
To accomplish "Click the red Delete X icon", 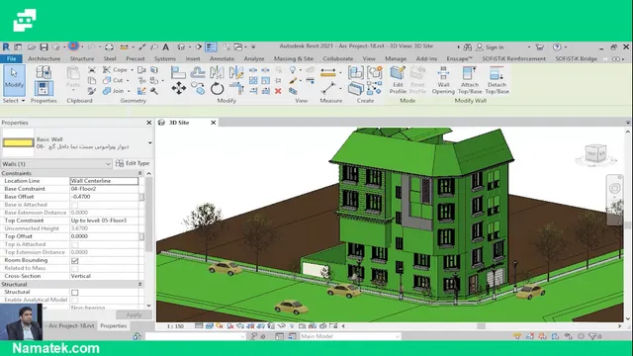I will [278, 91].
